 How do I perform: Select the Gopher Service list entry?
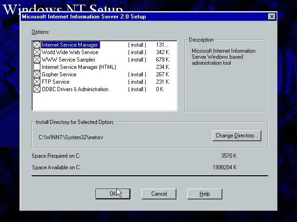click(x=59, y=74)
